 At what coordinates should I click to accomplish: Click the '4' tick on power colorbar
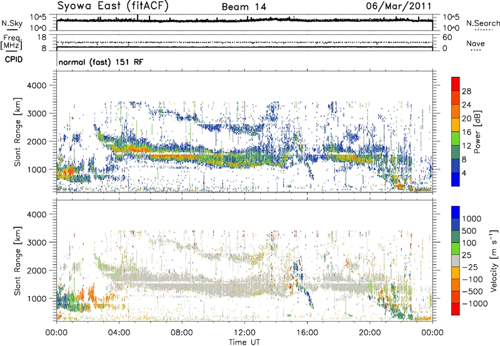pos(464,173)
